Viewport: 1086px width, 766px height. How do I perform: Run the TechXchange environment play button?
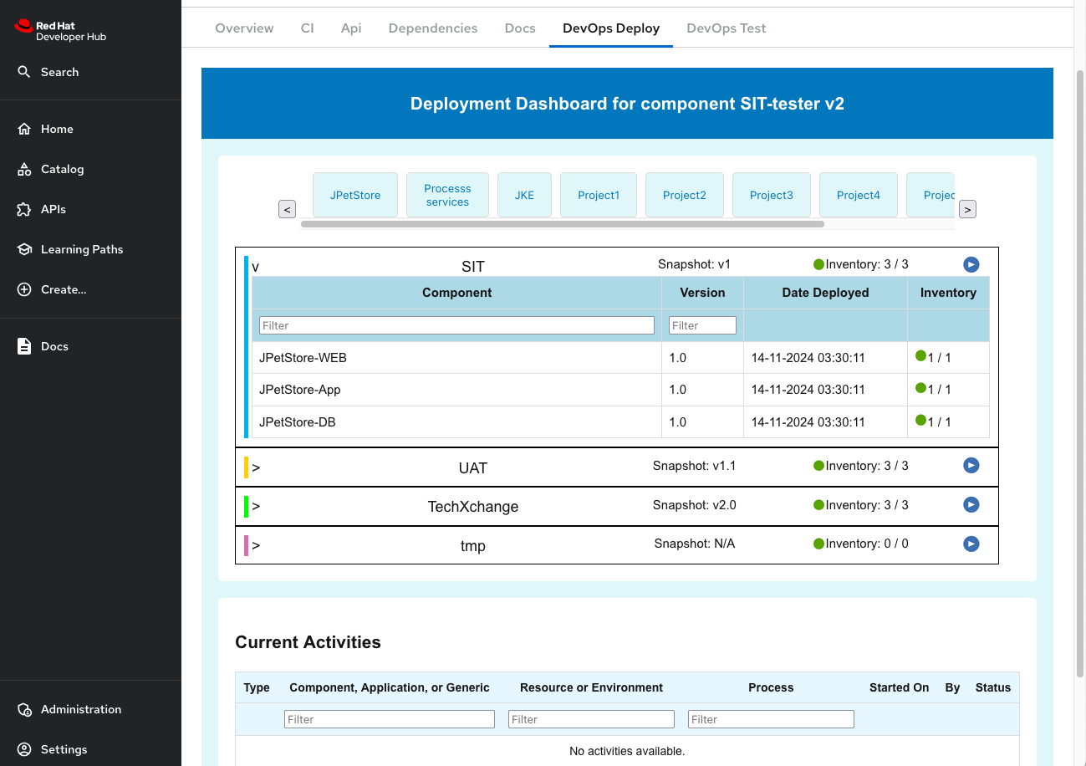pyautogui.click(x=971, y=505)
